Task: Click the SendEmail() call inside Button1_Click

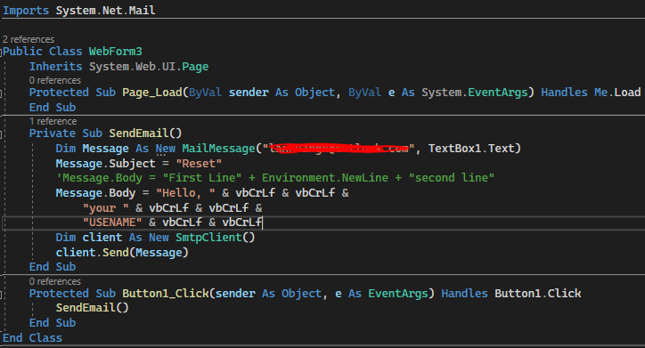Action: click(x=92, y=308)
